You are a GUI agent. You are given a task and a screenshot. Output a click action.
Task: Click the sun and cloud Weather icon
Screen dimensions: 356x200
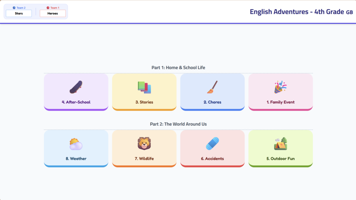[76, 144]
